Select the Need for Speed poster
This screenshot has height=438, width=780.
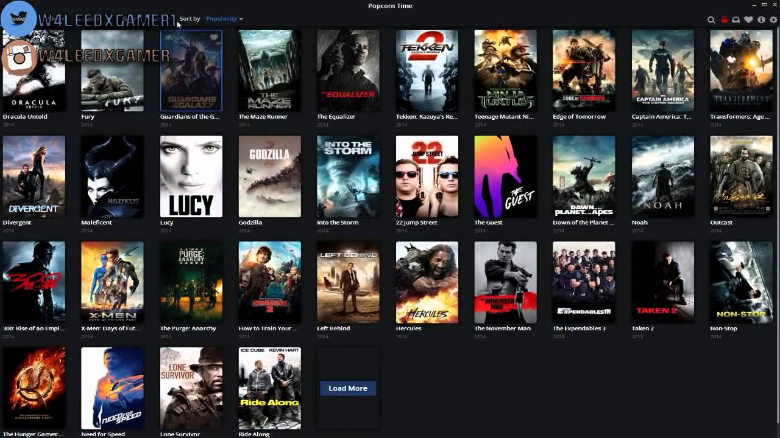coord(113,388)
